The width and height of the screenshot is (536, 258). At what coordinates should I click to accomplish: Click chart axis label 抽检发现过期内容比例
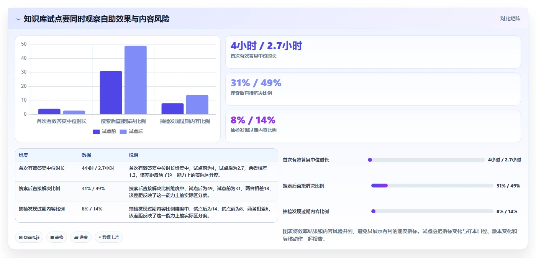(x=185, y=121)
